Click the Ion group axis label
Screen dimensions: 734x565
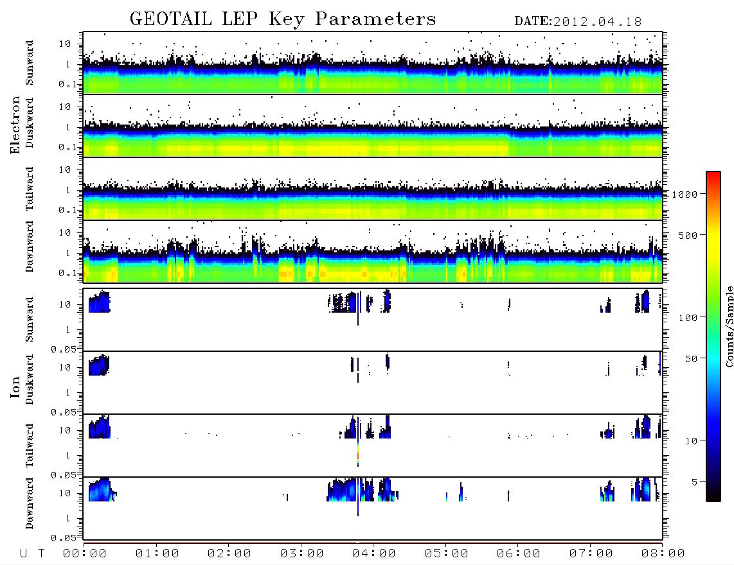[x=15, y=387]
